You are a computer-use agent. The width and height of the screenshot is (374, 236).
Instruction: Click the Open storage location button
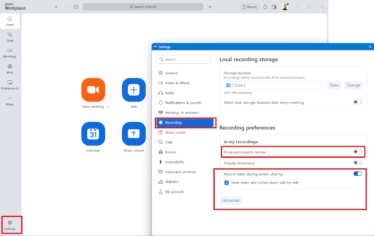pyautogui.click(x=334, y=85)
